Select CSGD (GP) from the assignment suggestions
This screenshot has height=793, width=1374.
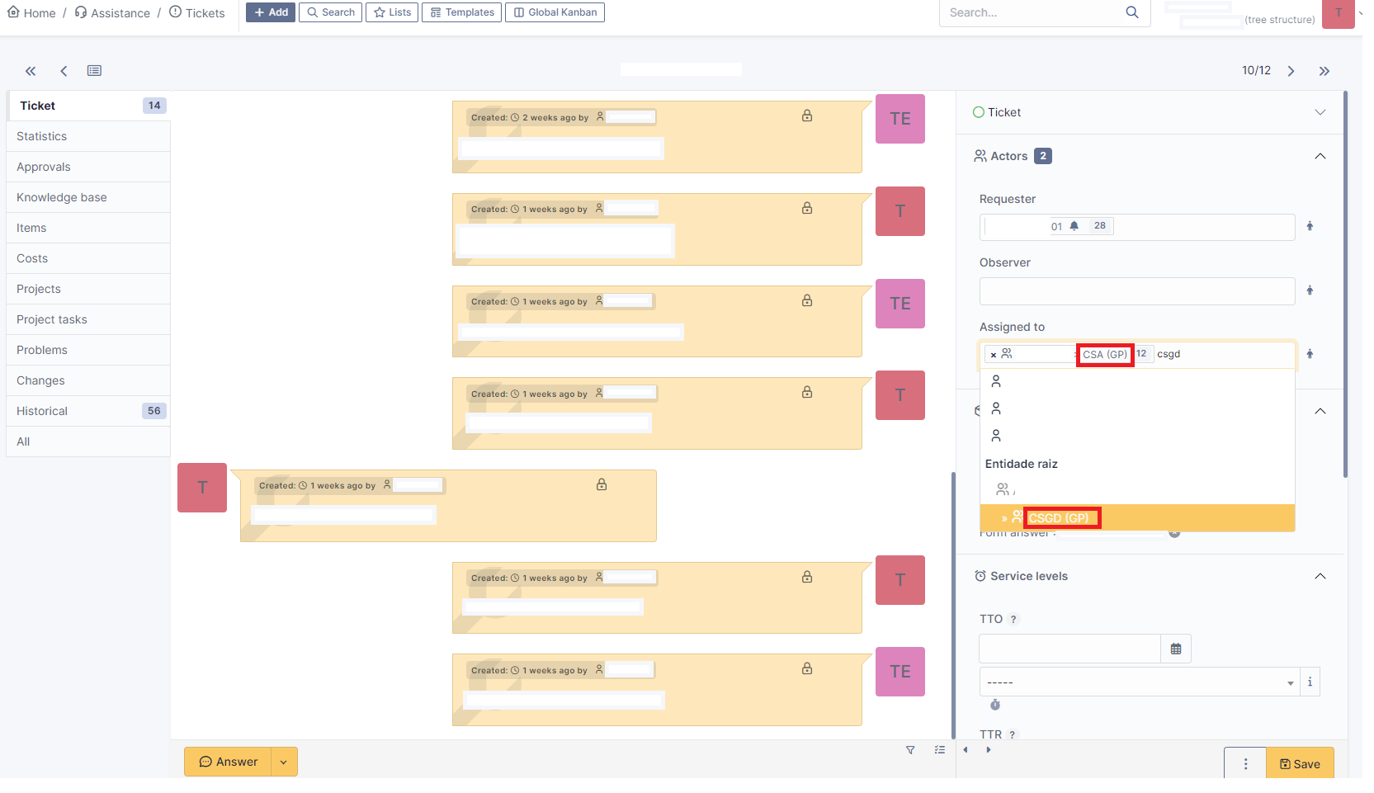click(x=1062, y=517)
